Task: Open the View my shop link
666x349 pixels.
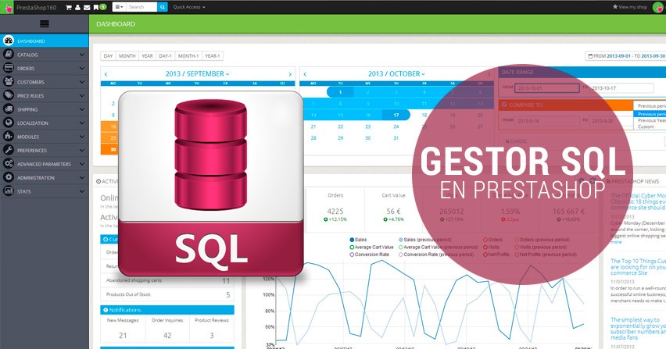Action: pyautogui.click(x=630, y=7)
